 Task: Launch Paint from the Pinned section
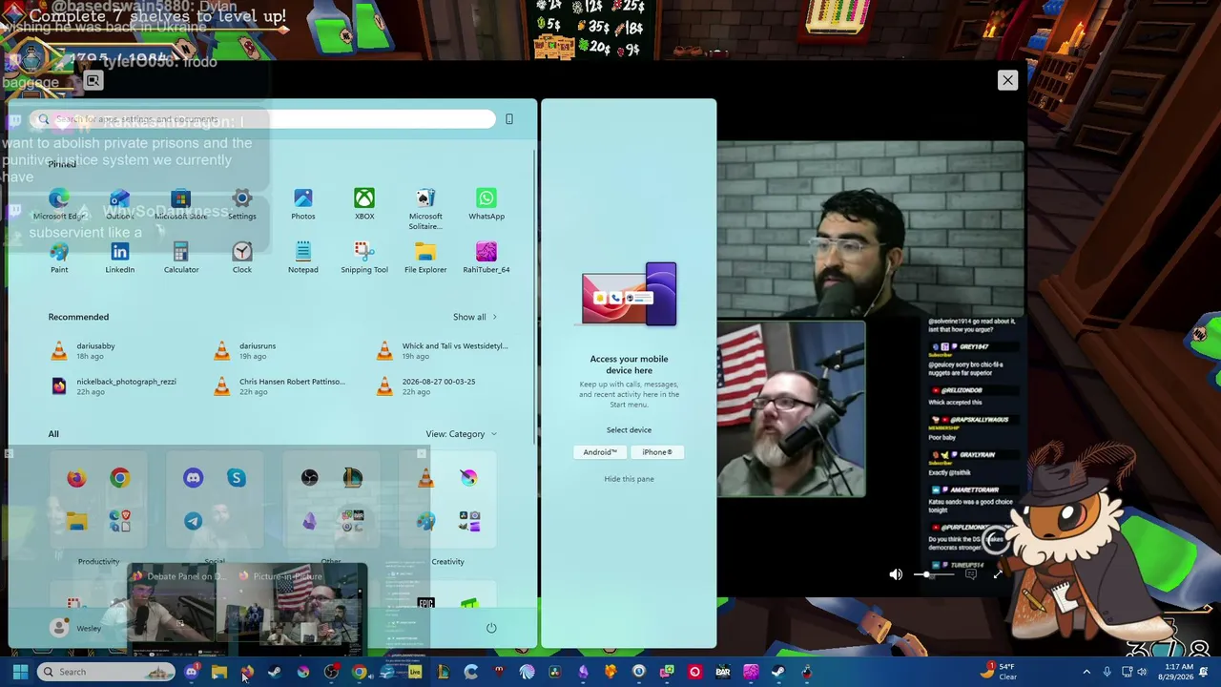(x=59, y=258)
